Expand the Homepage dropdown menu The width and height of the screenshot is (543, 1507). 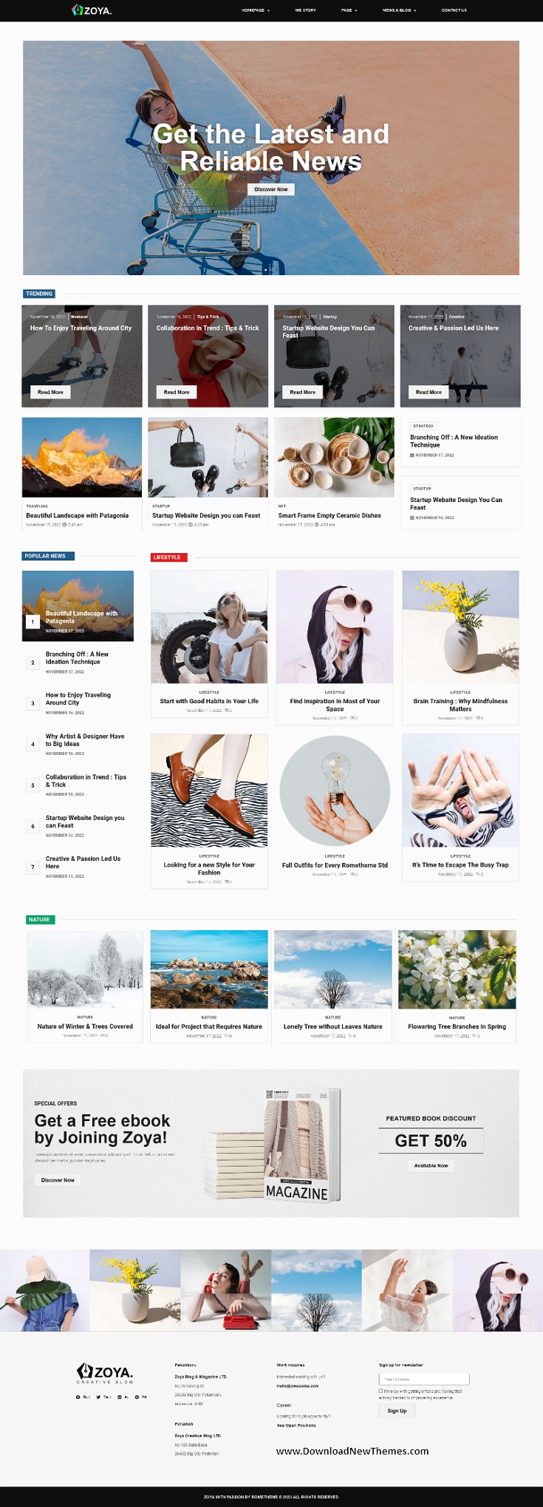[x=256, y=10]
